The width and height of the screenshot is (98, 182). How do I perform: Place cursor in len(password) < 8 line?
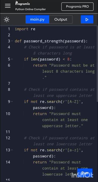[48, 59]
